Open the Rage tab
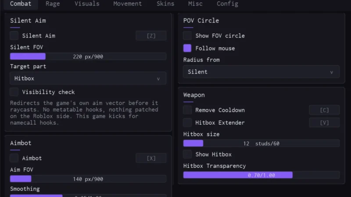The image size is (351, 197). tap(53, 4)
